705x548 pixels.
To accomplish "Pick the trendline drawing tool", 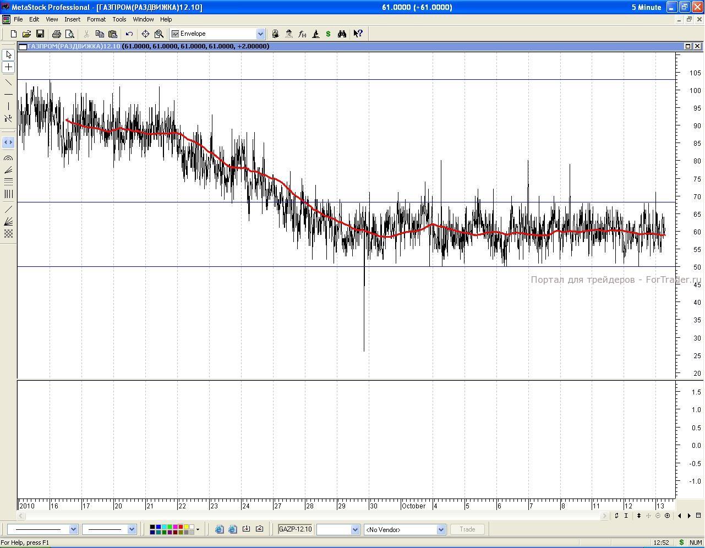I will click(8, 83).
